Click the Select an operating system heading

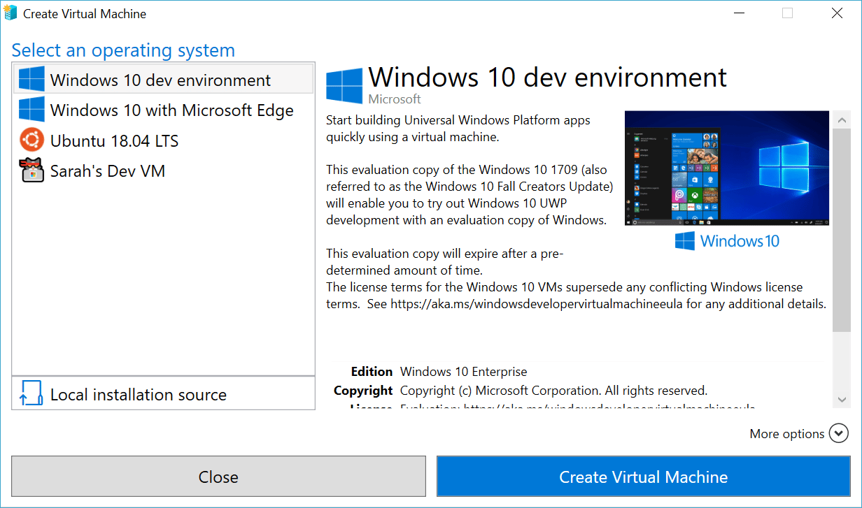122,50
